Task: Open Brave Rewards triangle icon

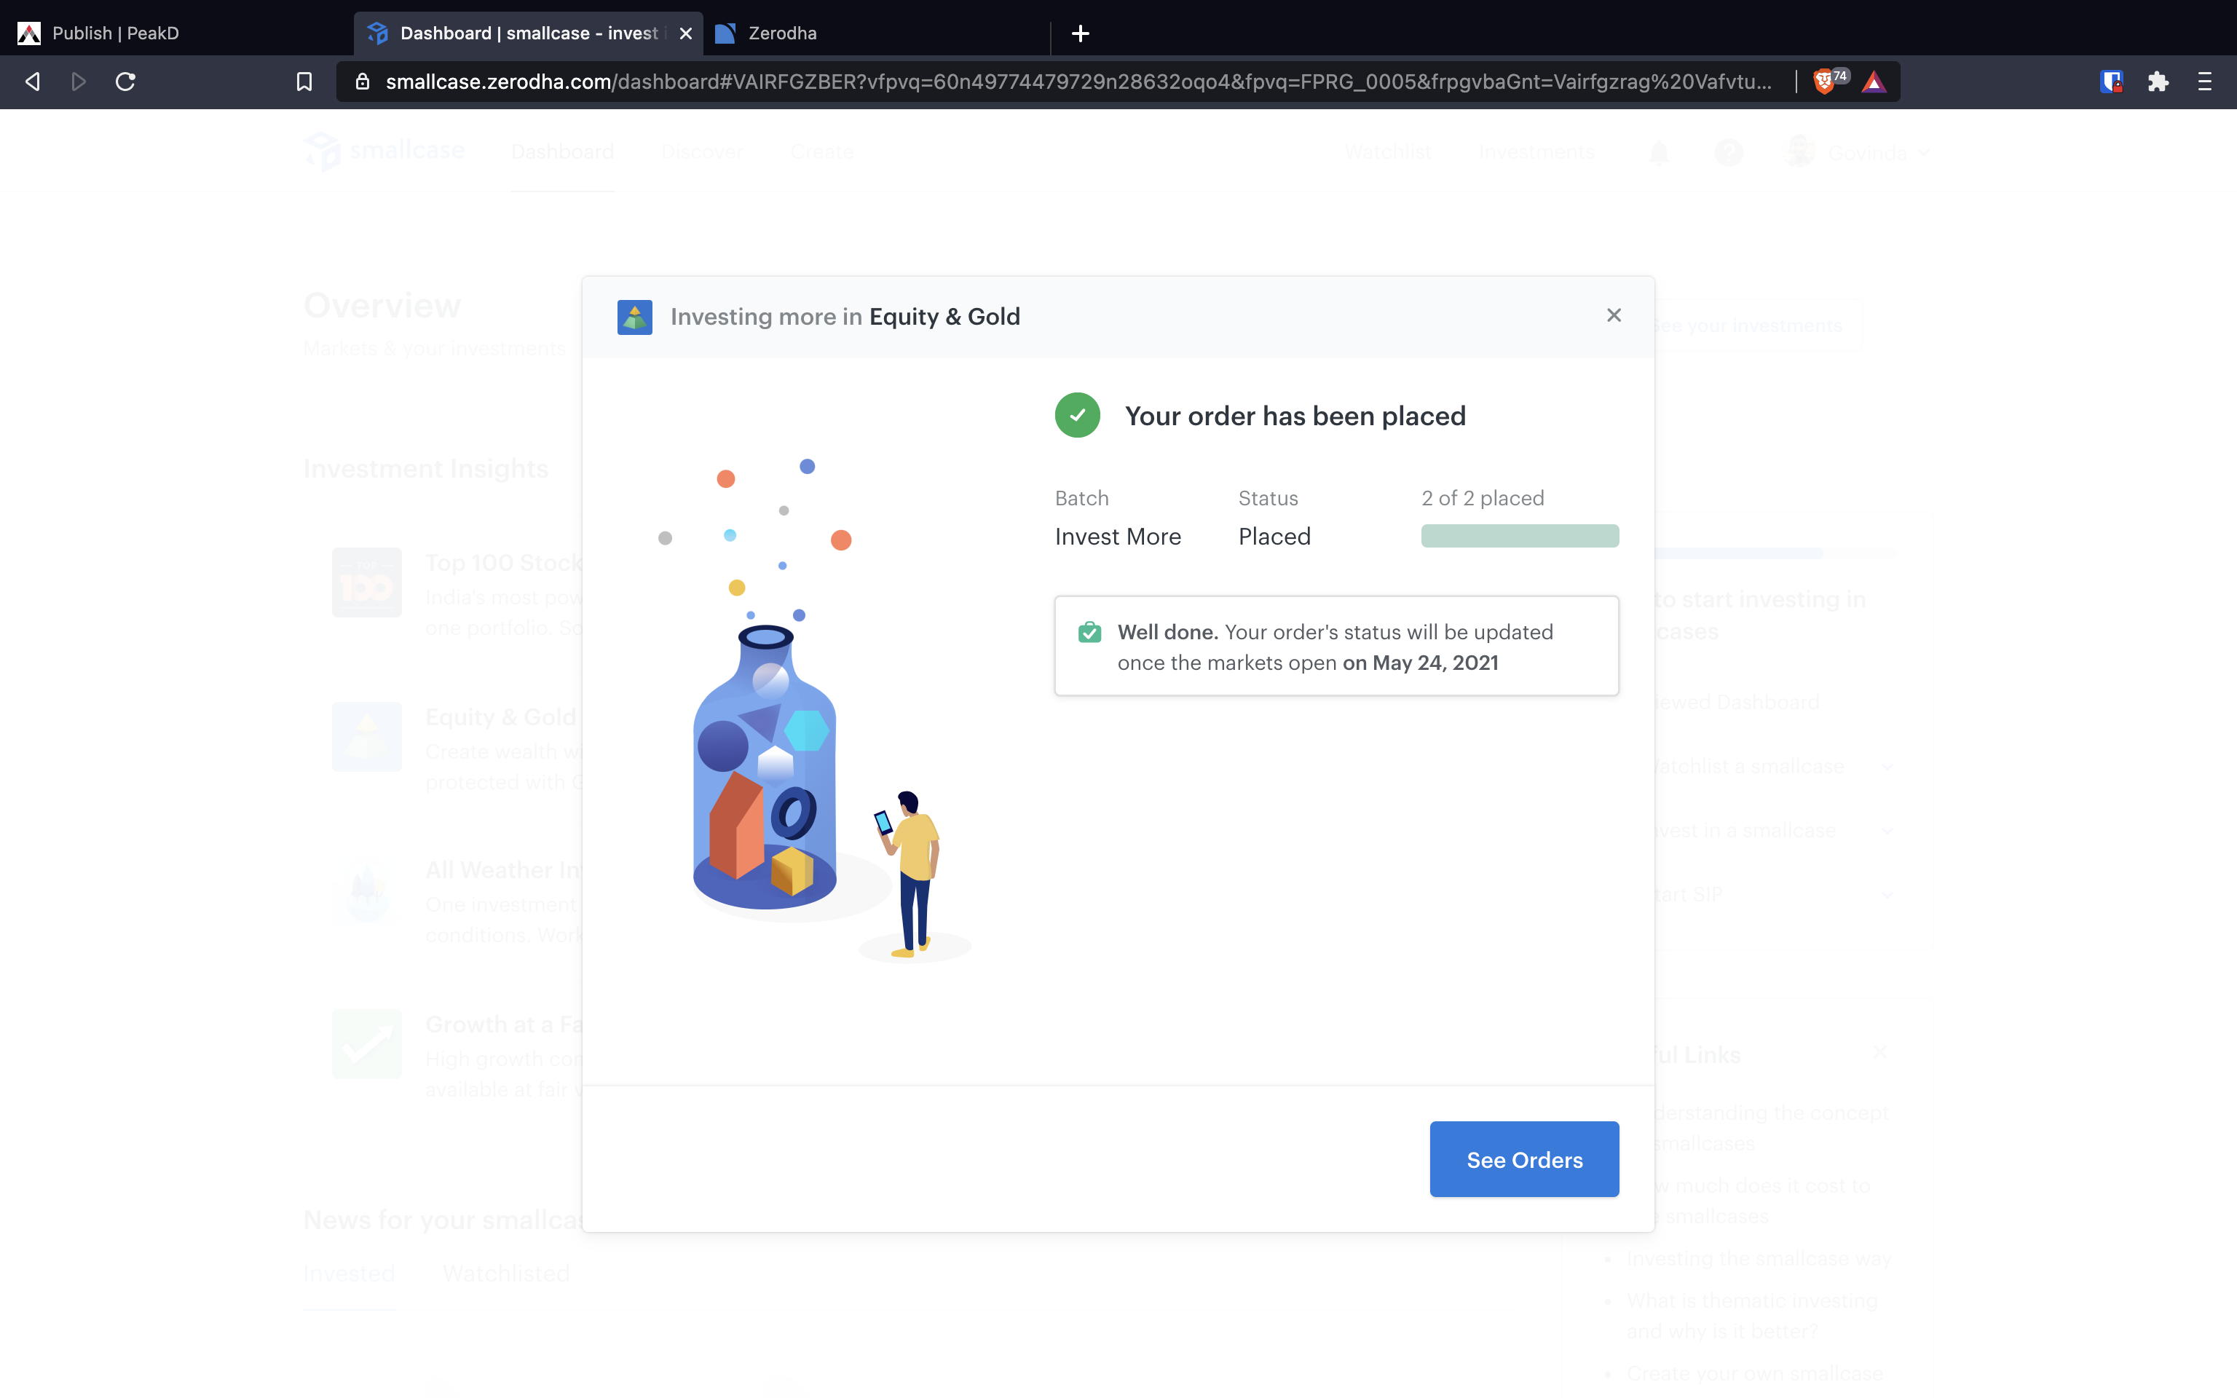Action: coord(1874,82)
